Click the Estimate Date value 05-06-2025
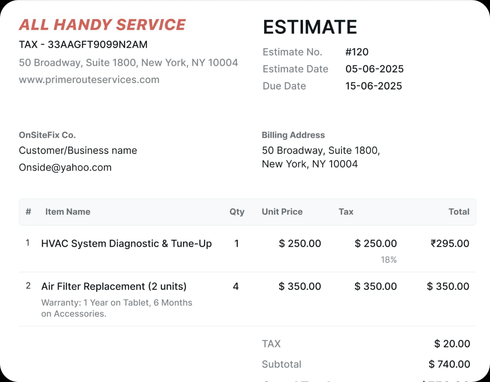 pyautogui.click(x=374, y=69)
